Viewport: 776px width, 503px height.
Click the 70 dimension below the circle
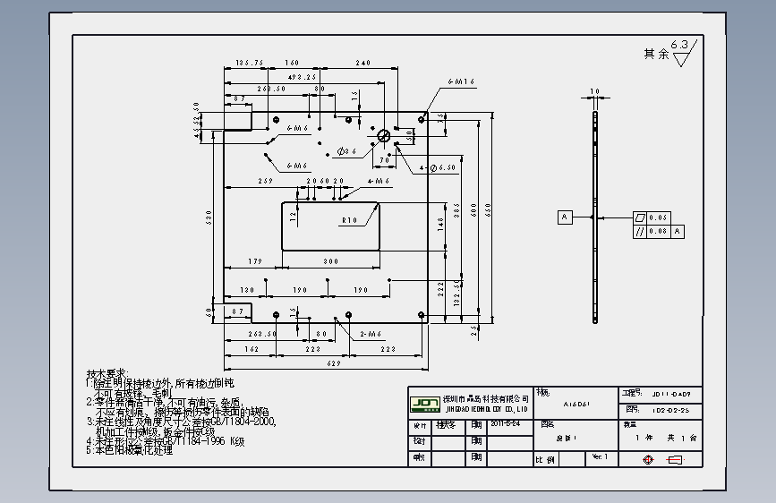pyautogui.click(x=385, y=160)
